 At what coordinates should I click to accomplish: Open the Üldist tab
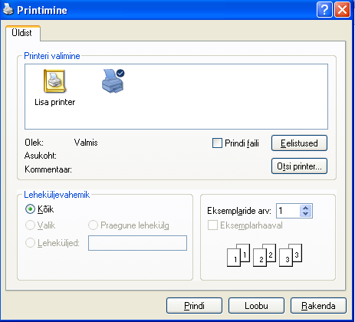point(22,33)
